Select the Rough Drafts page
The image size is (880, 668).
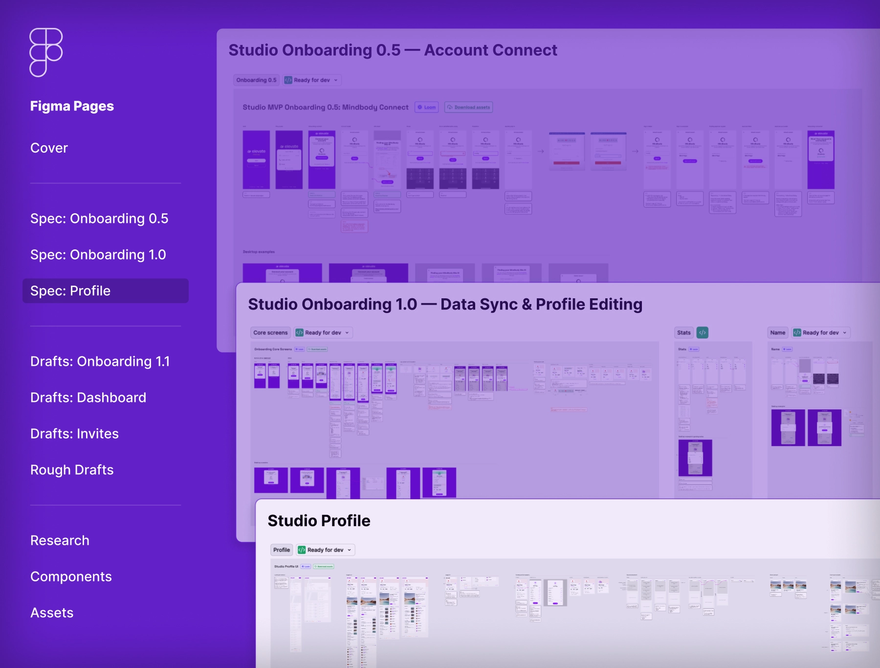pos(72,469)
